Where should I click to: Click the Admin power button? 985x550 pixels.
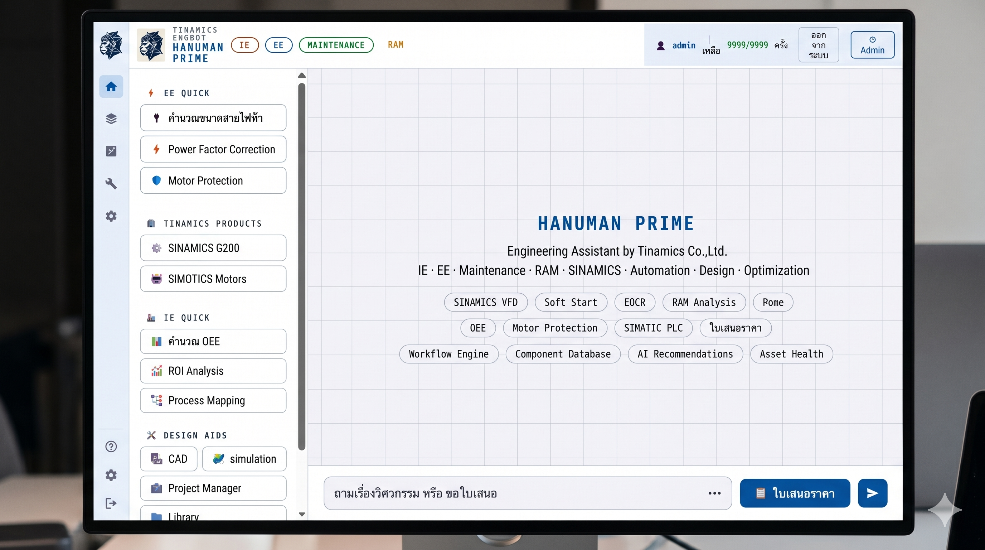click(872, 45)
